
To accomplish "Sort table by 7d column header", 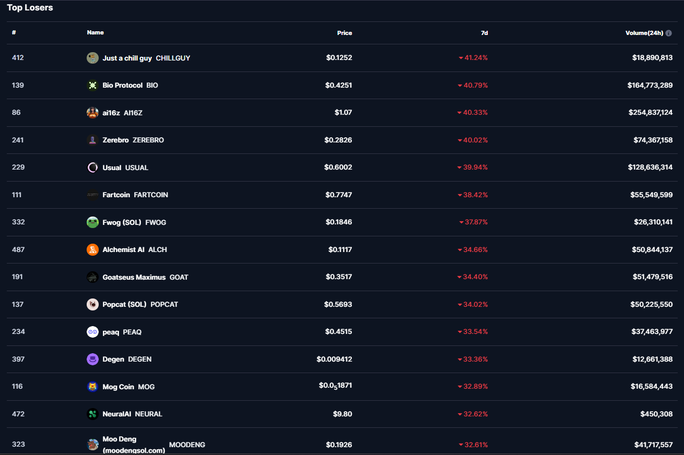I will [484, 33].
